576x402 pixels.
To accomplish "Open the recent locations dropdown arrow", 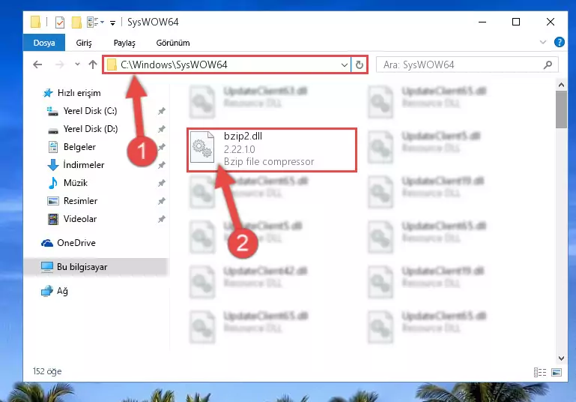I will [77, 64].
